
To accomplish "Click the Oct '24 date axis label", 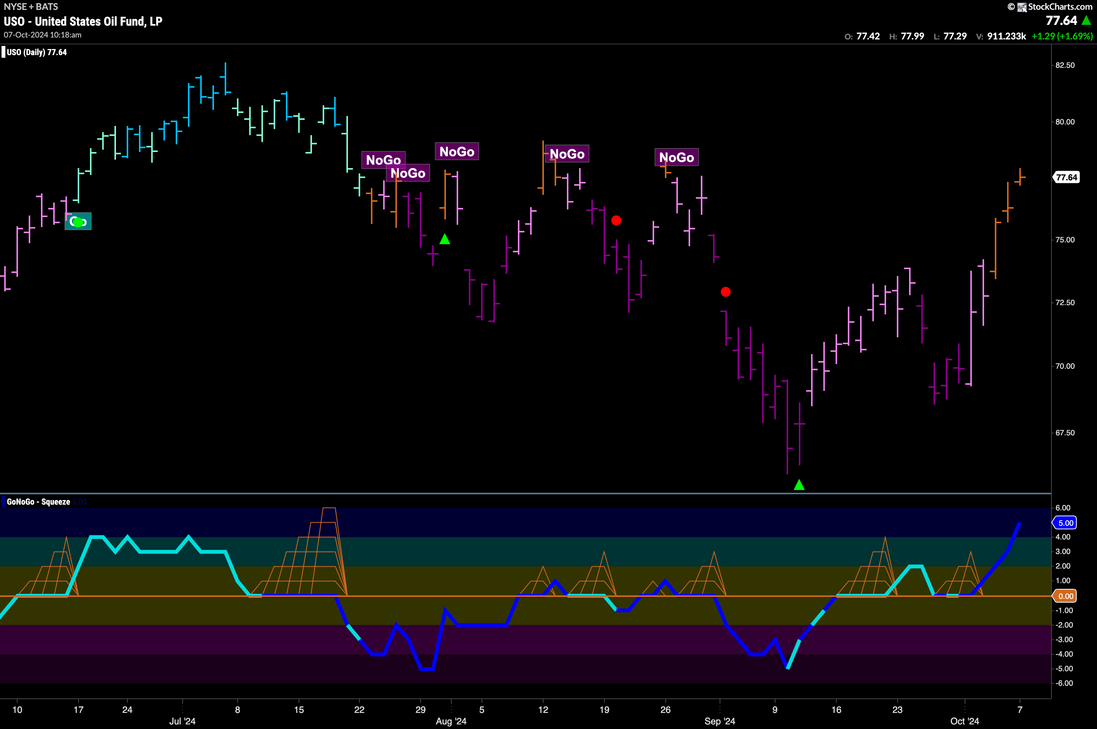I will tap(965, 721).
